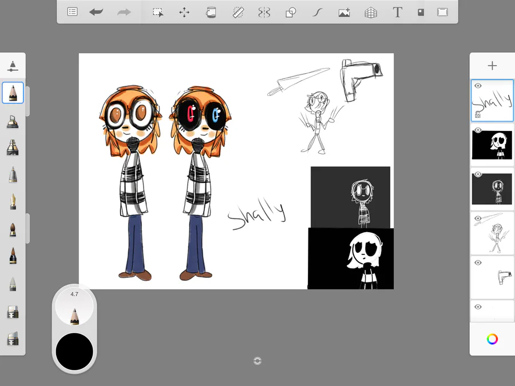Viewport: 515px width, 386px height.
Task: Activate the Transform move tool
Action: click(x=184, y=13)
